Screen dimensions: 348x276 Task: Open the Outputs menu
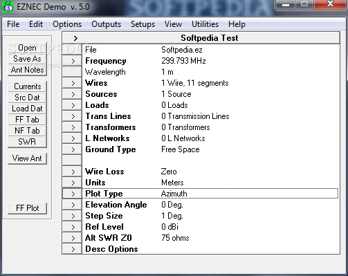coord(106,24)
